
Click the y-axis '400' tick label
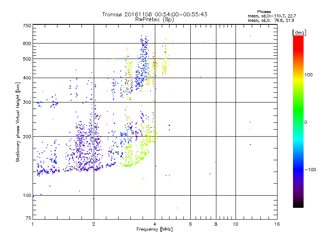tap(27, 78)
